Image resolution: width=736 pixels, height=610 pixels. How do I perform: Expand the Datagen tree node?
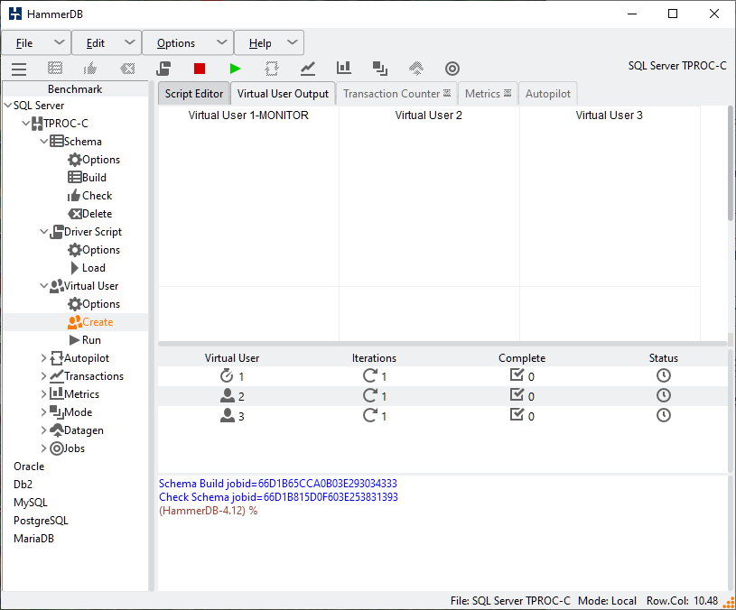pos(43,430)
